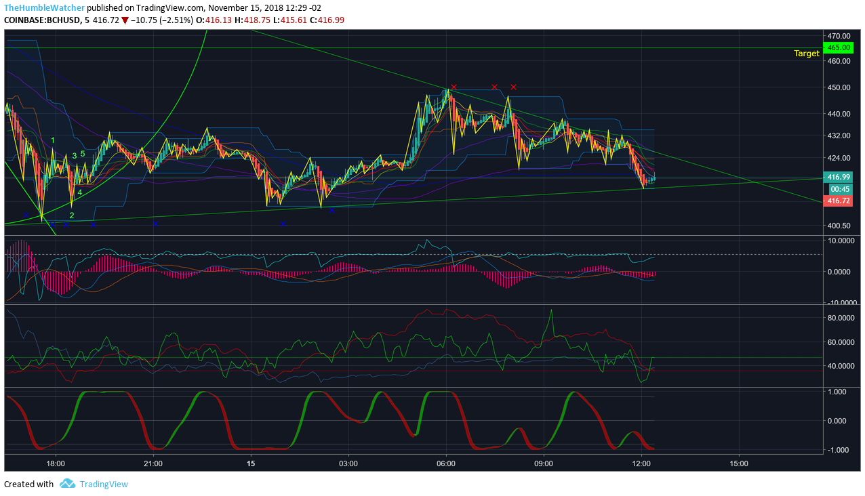This screenshot has height=496, width=865.
Task: Click the 424.00 price axis label
Action: click(839, 158)
